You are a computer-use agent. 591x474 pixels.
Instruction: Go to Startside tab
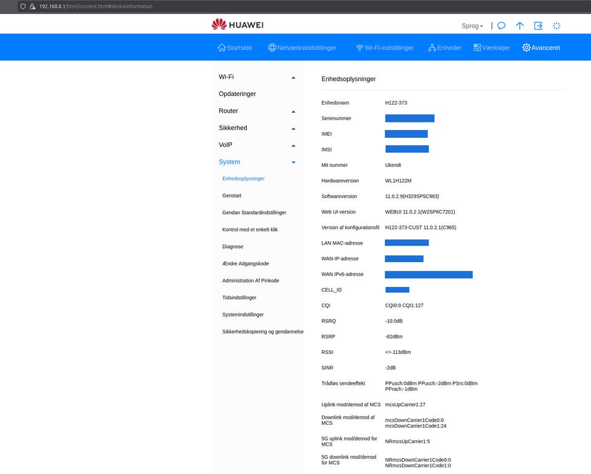click(x=235, y=47)
